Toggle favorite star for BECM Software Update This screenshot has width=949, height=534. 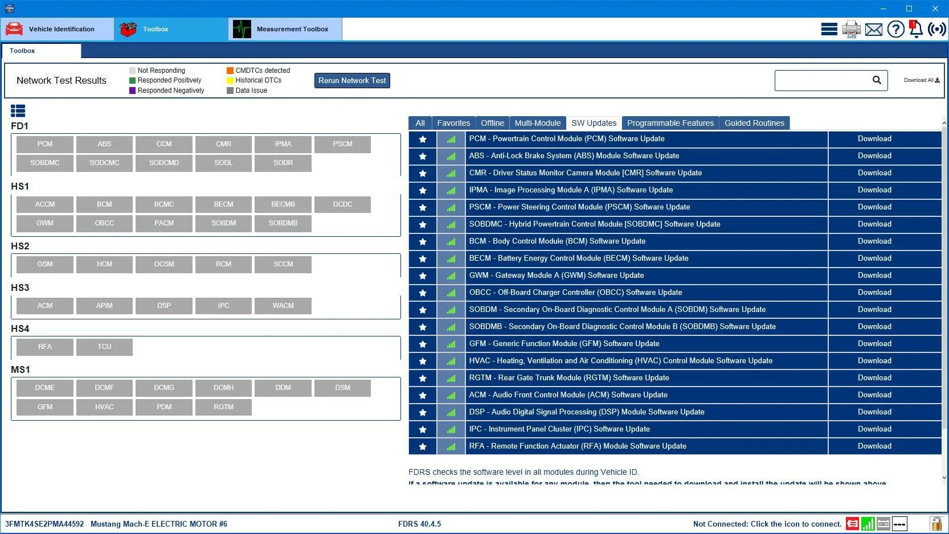pyautogui.click(x=423, y=258)
